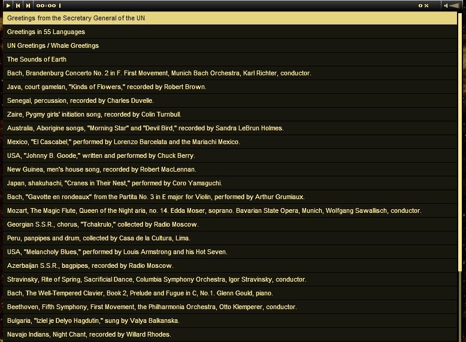Select Japan shakuhachi Cranes in Their Nest

[230, 183]
